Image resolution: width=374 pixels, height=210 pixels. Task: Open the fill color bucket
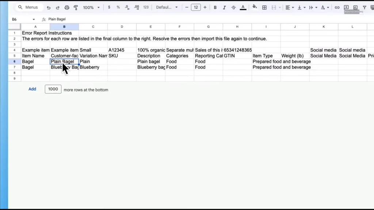pos(255,7)
